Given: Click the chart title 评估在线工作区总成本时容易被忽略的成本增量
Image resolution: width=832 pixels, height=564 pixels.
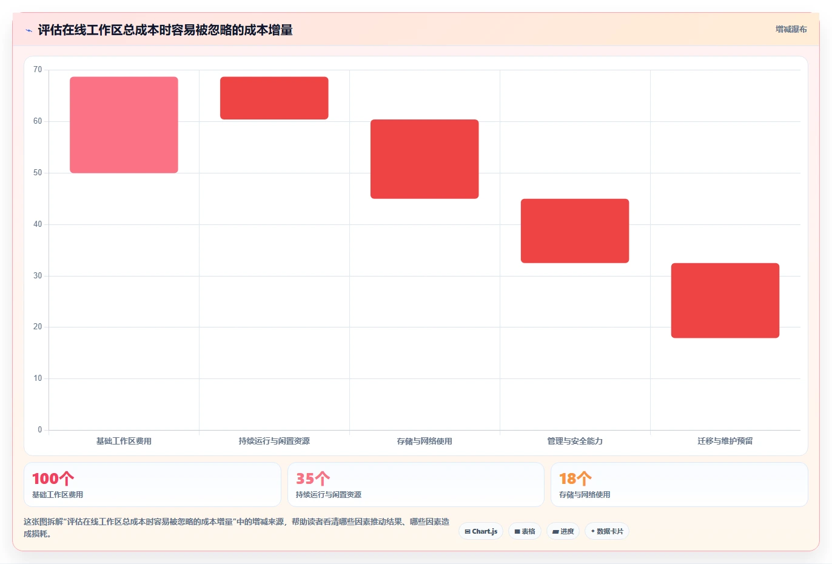Looking at the screenshot, I should point(165,30).
